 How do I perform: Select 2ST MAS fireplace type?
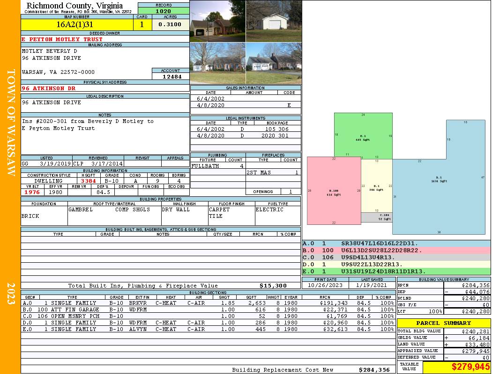259,173
